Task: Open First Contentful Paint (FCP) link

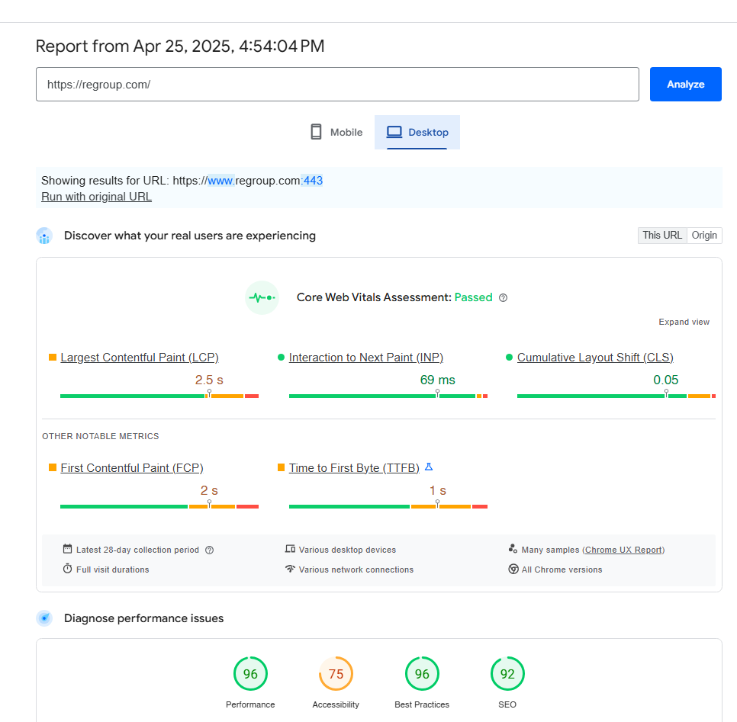Action: pyautogui.click(x=132, y=468)
